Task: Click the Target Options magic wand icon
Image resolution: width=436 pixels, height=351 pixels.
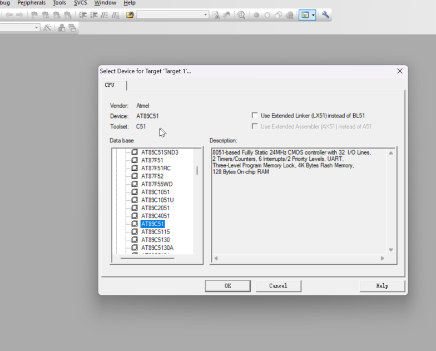Action: [47, 28]
